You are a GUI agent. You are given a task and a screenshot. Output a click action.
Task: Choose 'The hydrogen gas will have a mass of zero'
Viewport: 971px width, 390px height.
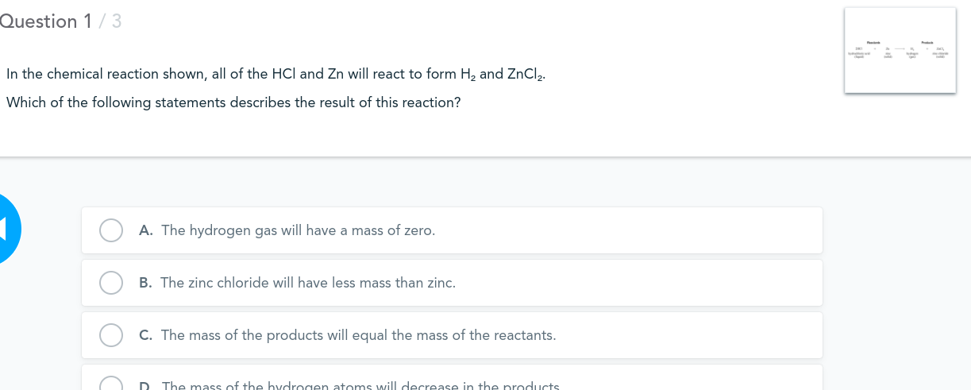(x=298, y=230)
